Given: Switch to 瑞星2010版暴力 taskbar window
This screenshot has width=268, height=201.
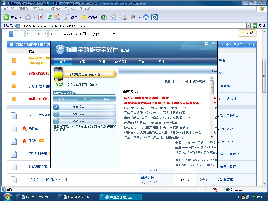Looking at the screenshot, I should point(37,197).
